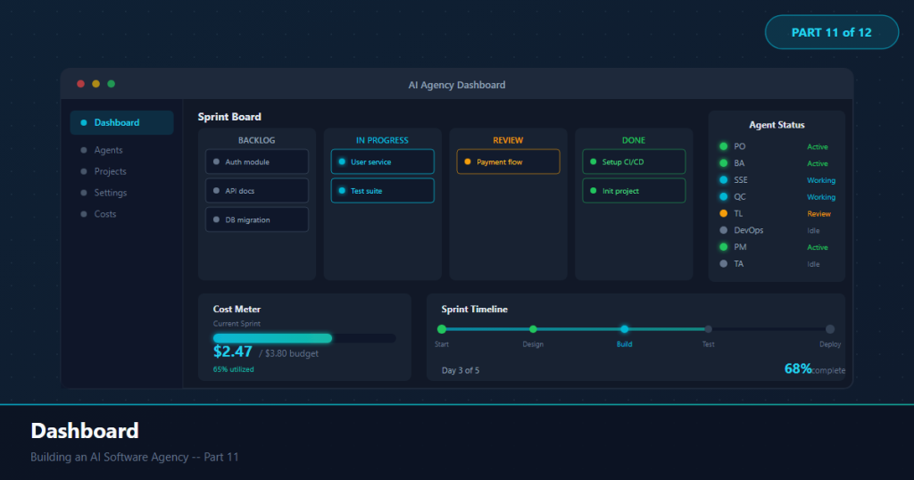The height and width of the screenshot is (480, 914).
Task: Click the $2.47 cost value
Action: (x=233, y=352)
